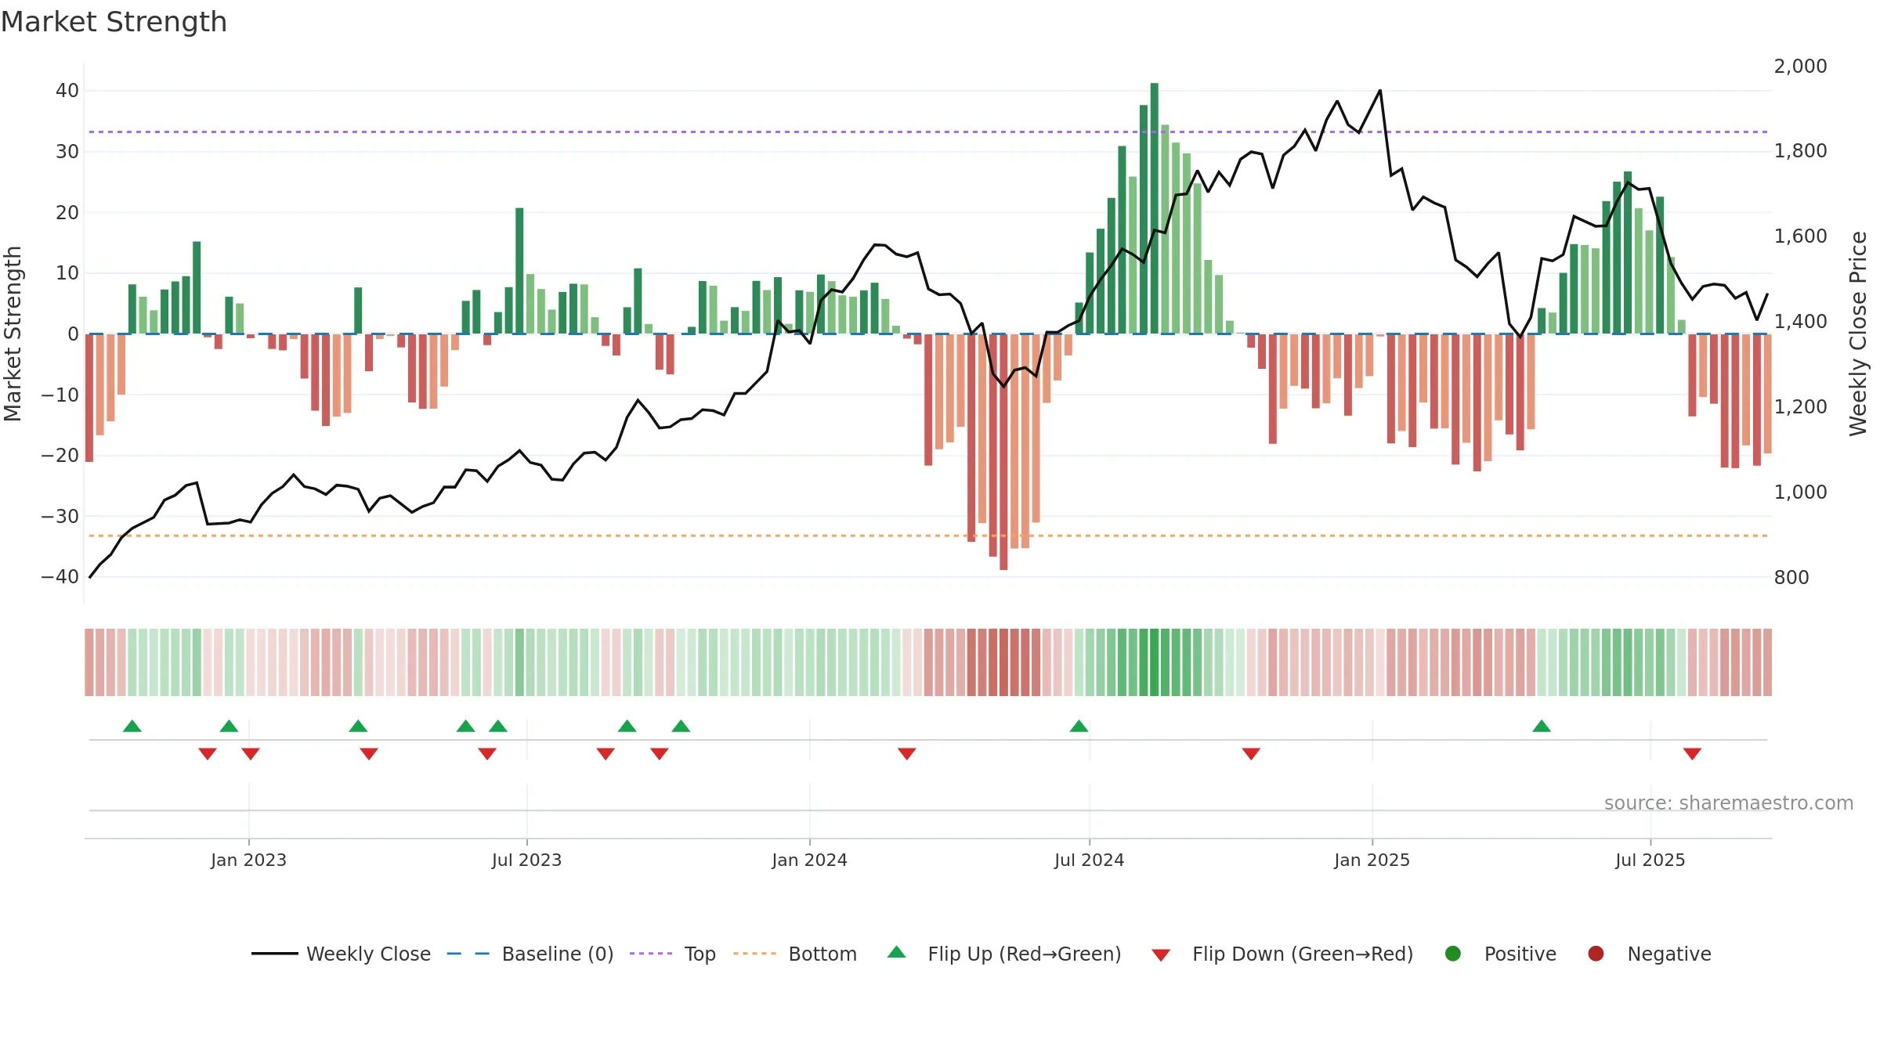This screenshot has width=1880, height=1057.
Task: Click the red Negative legend dot
Action: pos(1596,954)
